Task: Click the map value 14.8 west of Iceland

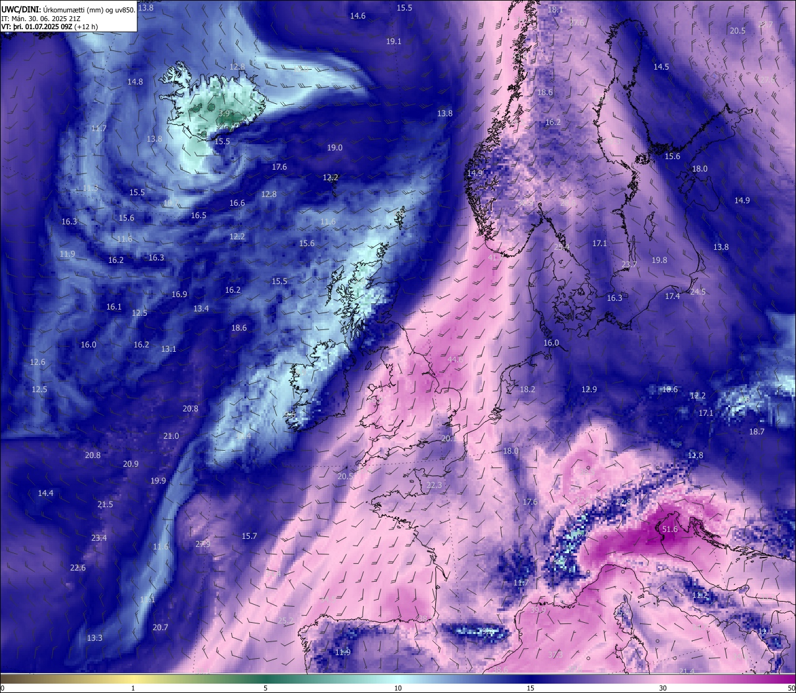Action: click(x=135, y=82)
